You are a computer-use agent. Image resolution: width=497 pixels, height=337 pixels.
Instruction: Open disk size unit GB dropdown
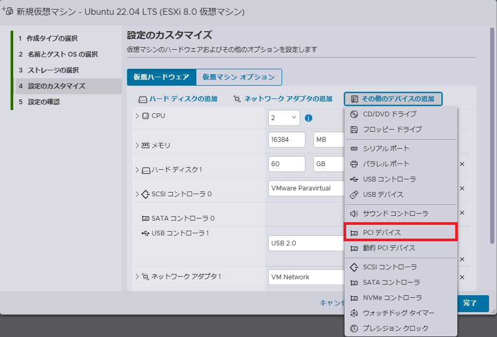[329, 164]
